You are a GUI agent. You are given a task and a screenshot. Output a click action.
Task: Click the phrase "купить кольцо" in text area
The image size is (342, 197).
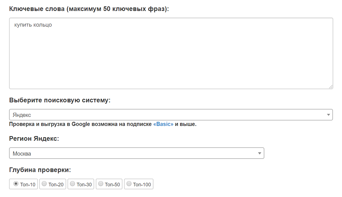point(33,25)
